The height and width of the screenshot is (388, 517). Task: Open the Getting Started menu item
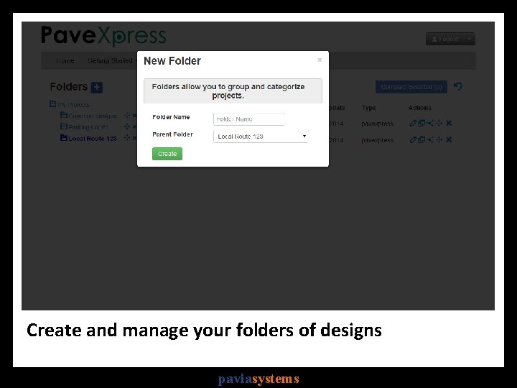[110, 60]
